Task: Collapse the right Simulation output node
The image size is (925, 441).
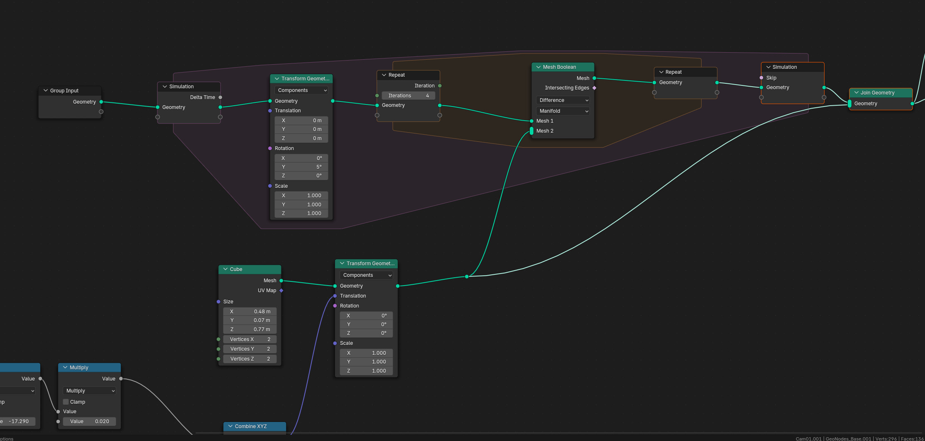Action: click(x=768, y=67)
